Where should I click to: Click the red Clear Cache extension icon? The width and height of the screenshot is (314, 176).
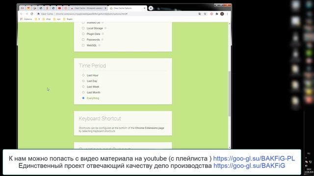[x=211, y=14]
